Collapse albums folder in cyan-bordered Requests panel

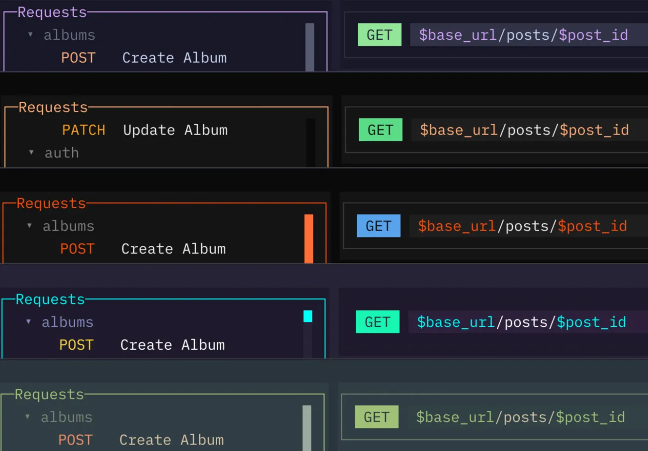tap(28, 321)
